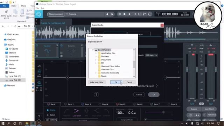Select the Band 1 tab

click(52, 104)
